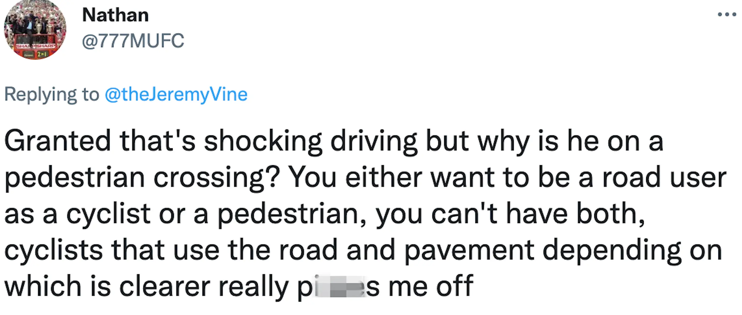Click the word "really" on last line

254,287
